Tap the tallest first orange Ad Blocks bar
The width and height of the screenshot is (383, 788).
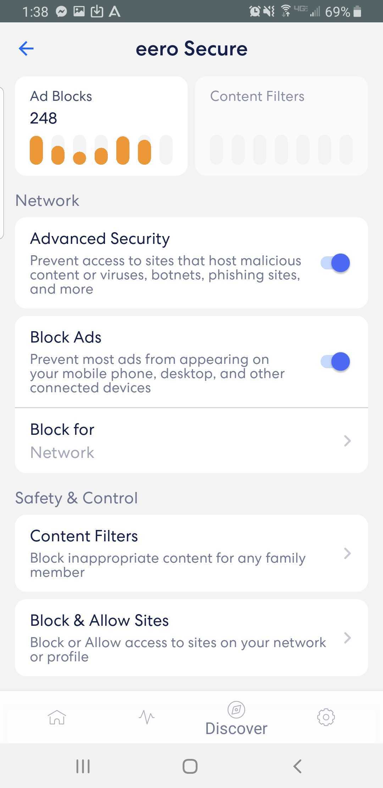[x=36, y=150]
